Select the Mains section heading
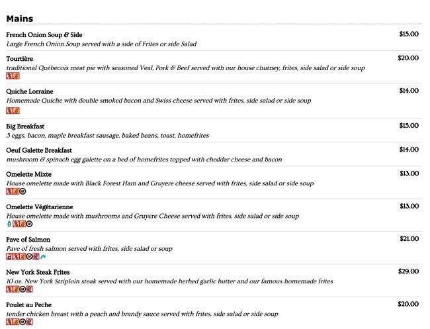 (20, 19)
